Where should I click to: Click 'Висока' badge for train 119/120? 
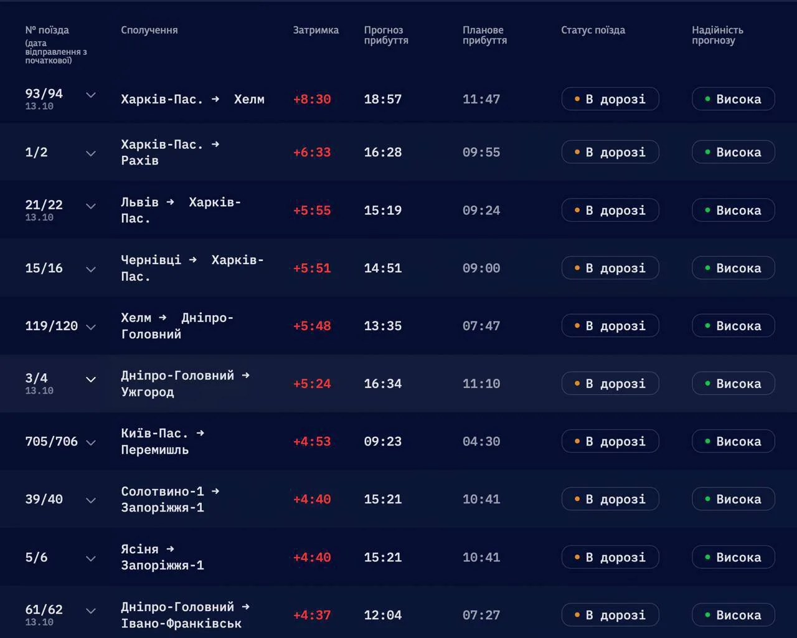click(733, 326)
